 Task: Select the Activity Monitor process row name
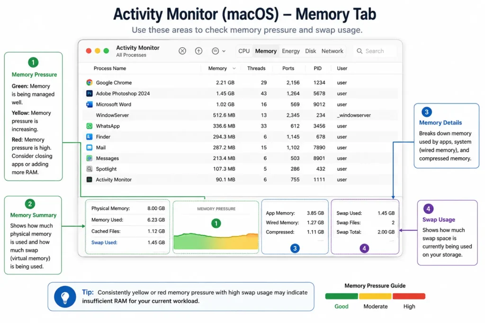[x=114, y=179]
